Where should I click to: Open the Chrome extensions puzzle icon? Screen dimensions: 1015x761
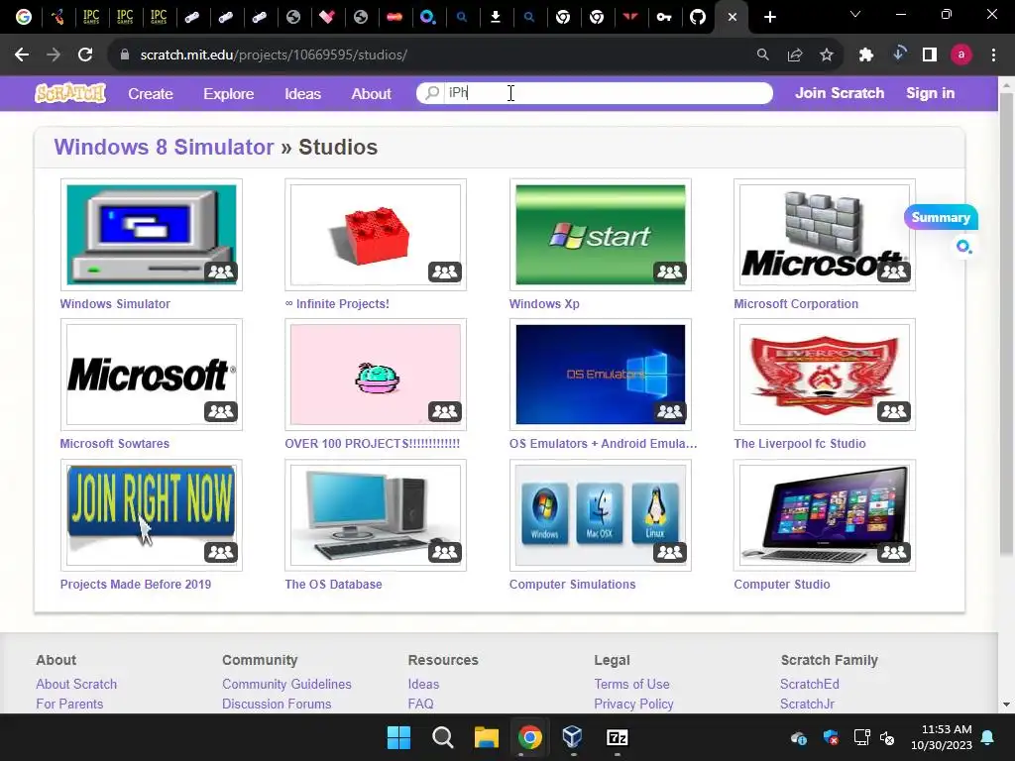coord(866,55)
